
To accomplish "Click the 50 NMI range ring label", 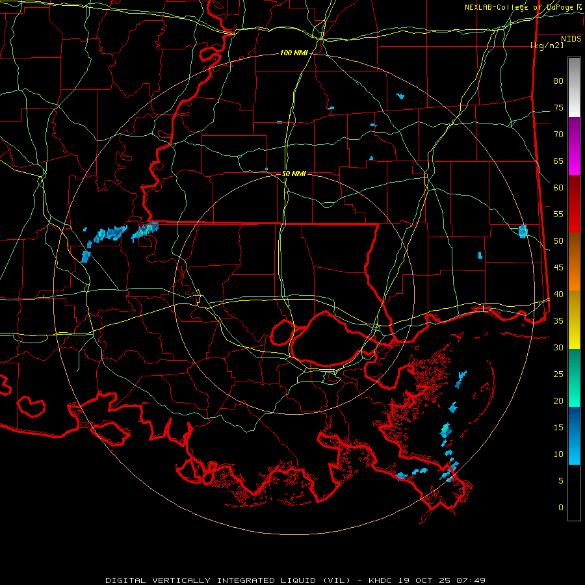I will tap(294, 174).
